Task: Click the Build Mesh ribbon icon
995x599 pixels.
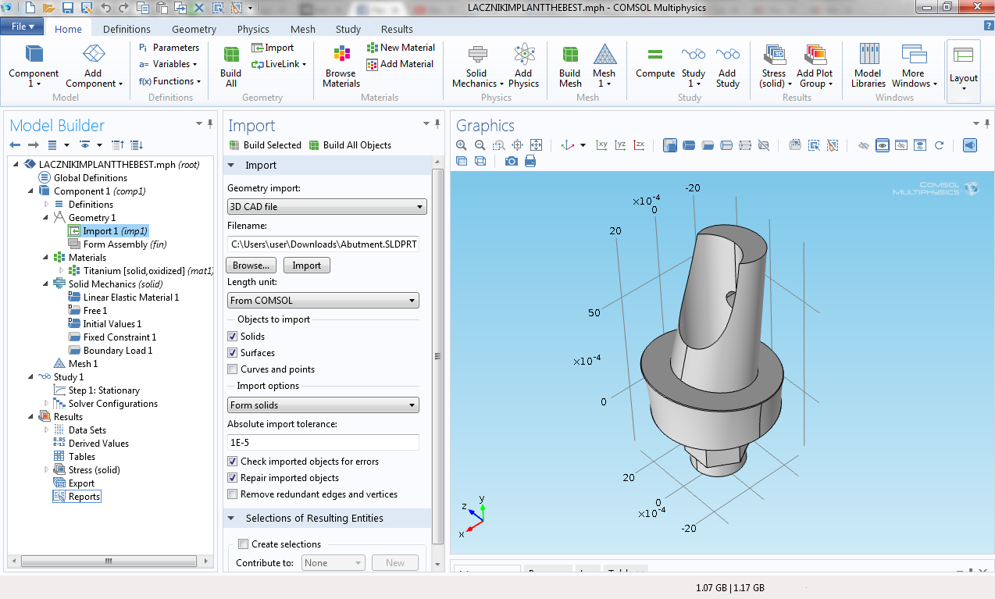Action: tap(570, 66)
